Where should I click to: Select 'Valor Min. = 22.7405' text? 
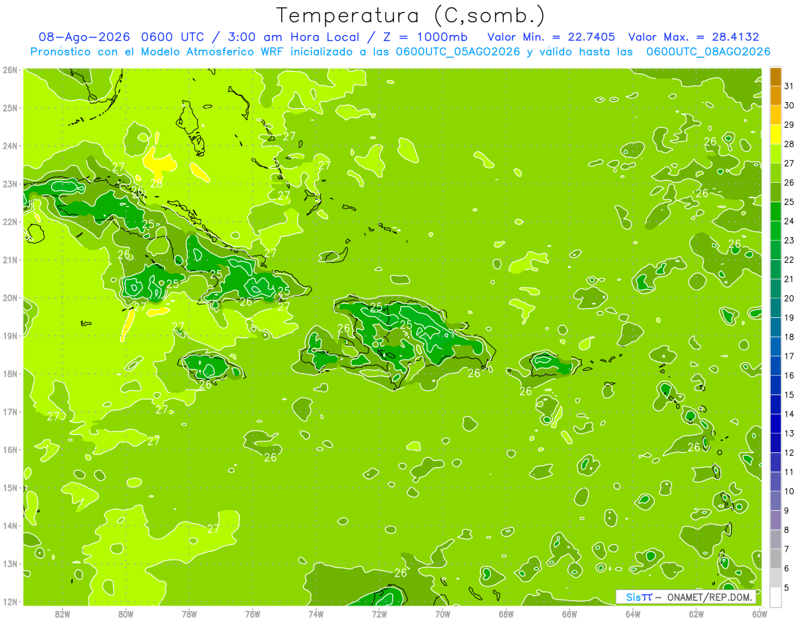coord(551,37)
